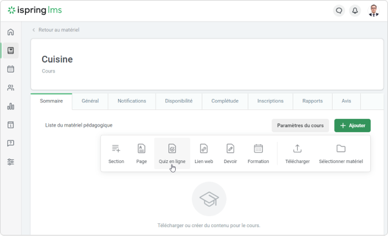Open the users icon in sidebar
The width and height of the screenshot is (388, 236).
pyautogui.click(x=11, y=88)
